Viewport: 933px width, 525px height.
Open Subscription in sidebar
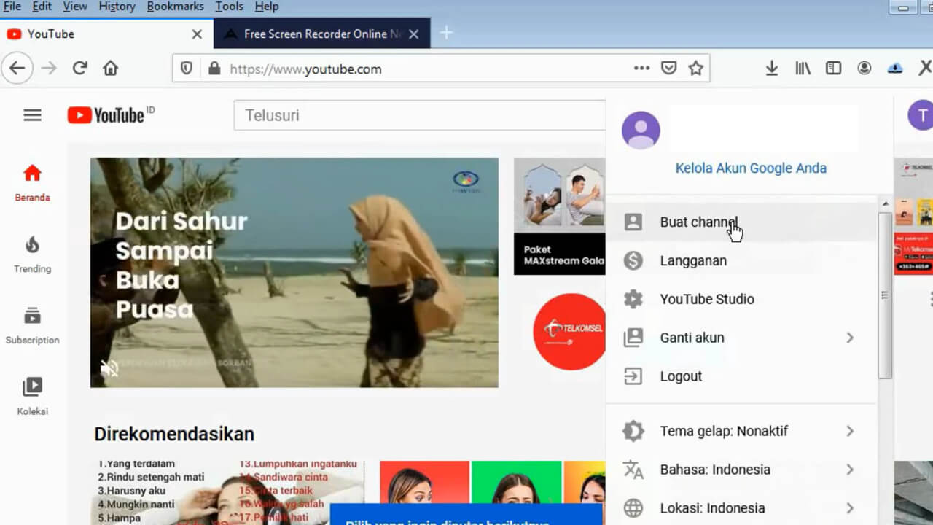(x=32, y=326)
